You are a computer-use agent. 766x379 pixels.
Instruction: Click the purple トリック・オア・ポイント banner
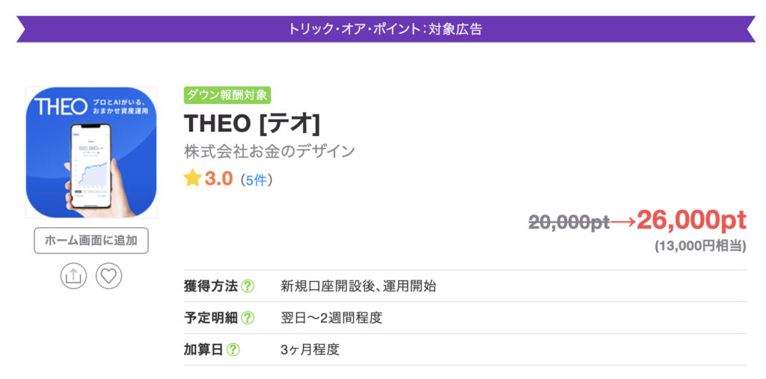[384, 29]
